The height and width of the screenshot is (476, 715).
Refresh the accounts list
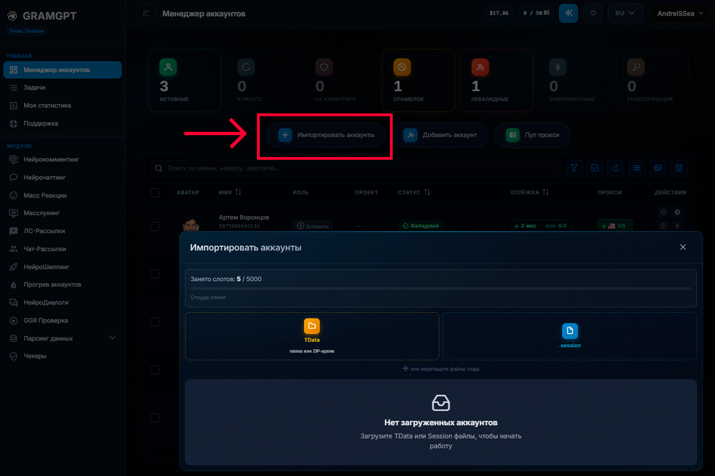(616, 168)
